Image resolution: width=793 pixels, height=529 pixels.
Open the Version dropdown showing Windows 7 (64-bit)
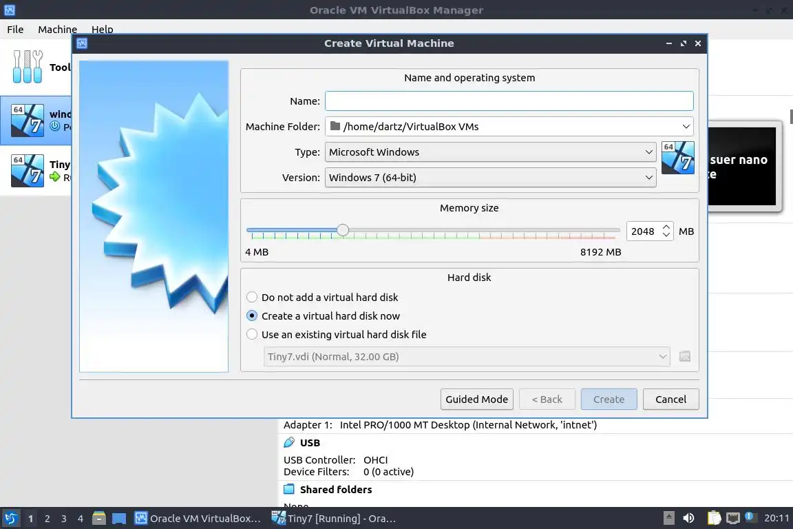(x=491, y=178)
